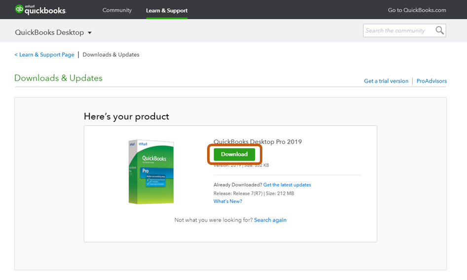Click the green Download button
Image resolution: width=467 pixels, height=280 pixels.
pos(234,154)
